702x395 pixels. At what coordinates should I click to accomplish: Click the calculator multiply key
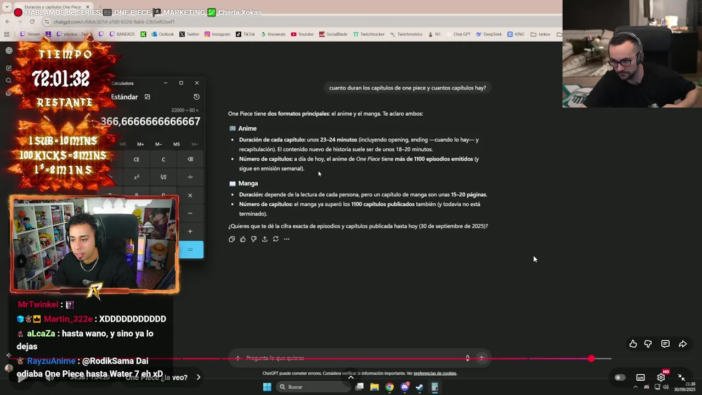[190, 195]
